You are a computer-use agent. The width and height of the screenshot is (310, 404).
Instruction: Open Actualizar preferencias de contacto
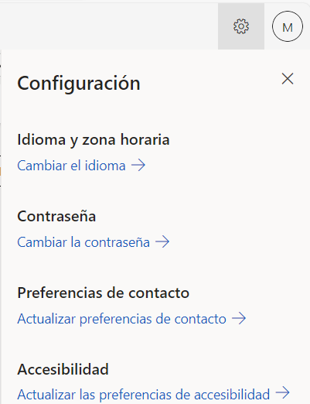(x=121, y=319)
